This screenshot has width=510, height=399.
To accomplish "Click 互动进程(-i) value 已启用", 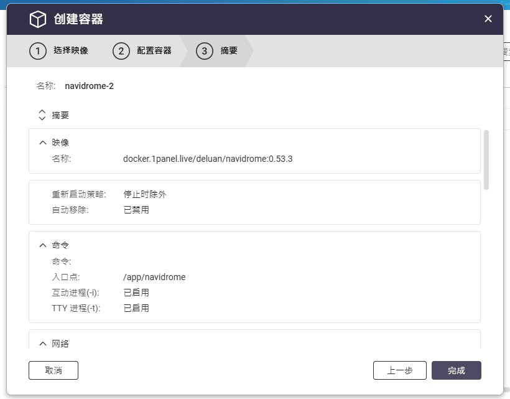I will click(x=136, y=293).
